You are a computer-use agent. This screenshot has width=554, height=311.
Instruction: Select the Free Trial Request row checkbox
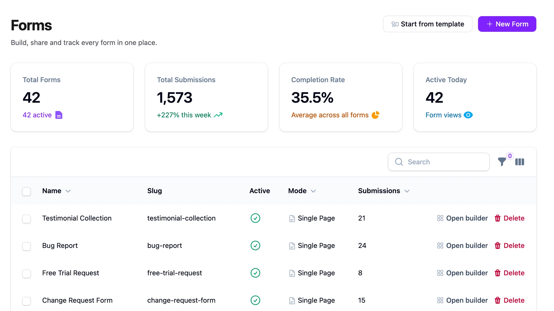(27, 274)
